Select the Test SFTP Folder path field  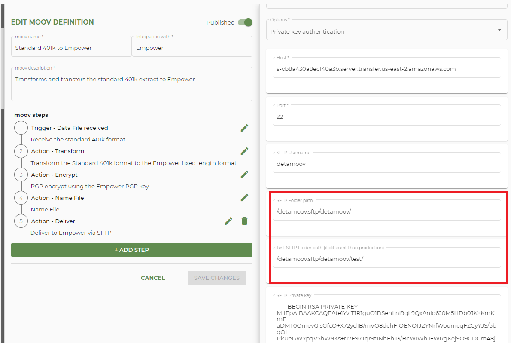pos(387,257)
